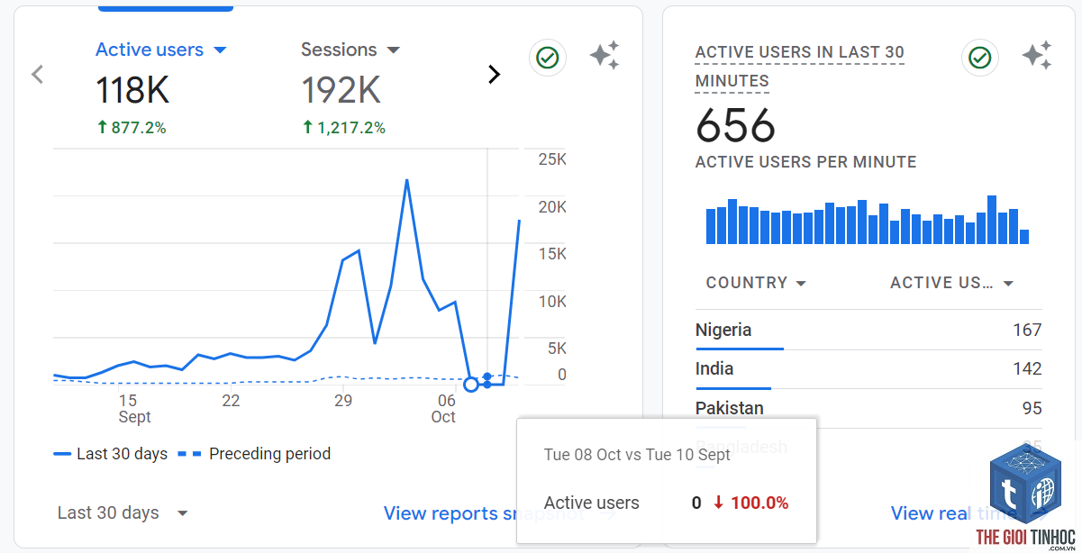Click green checkmark icon on realtime card
1082x553 pixels.
tap(979, 58)
